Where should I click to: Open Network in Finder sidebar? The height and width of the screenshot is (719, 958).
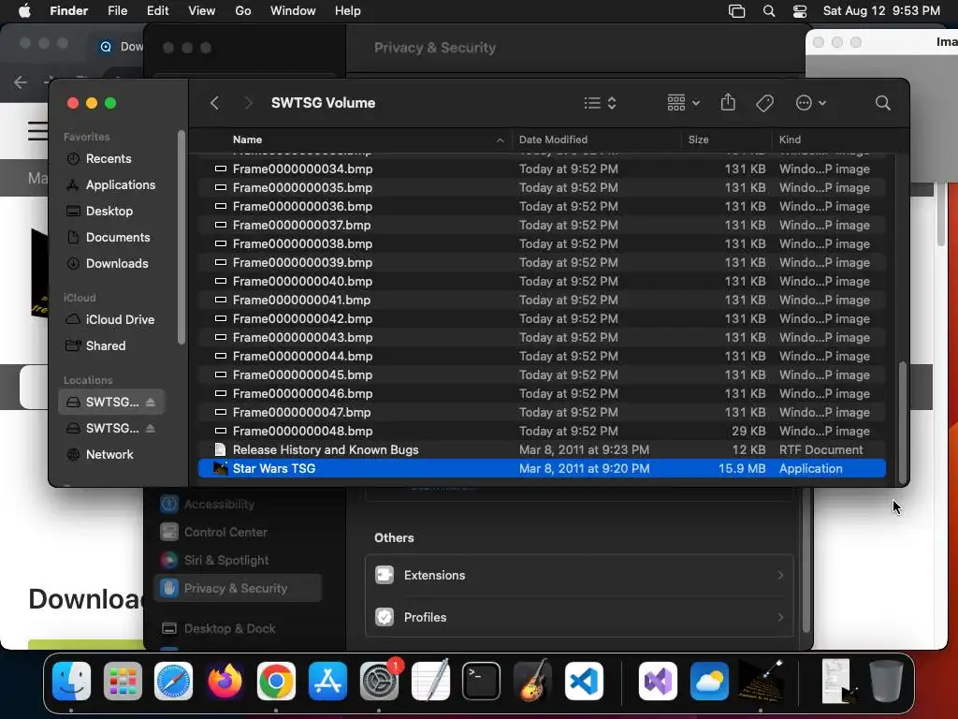click(x=109, y=454)
